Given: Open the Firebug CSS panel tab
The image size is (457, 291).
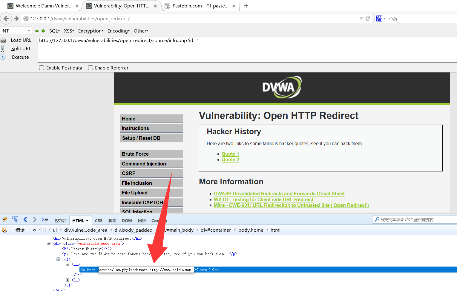Looking at the screenshot, I should click(99, 221).
